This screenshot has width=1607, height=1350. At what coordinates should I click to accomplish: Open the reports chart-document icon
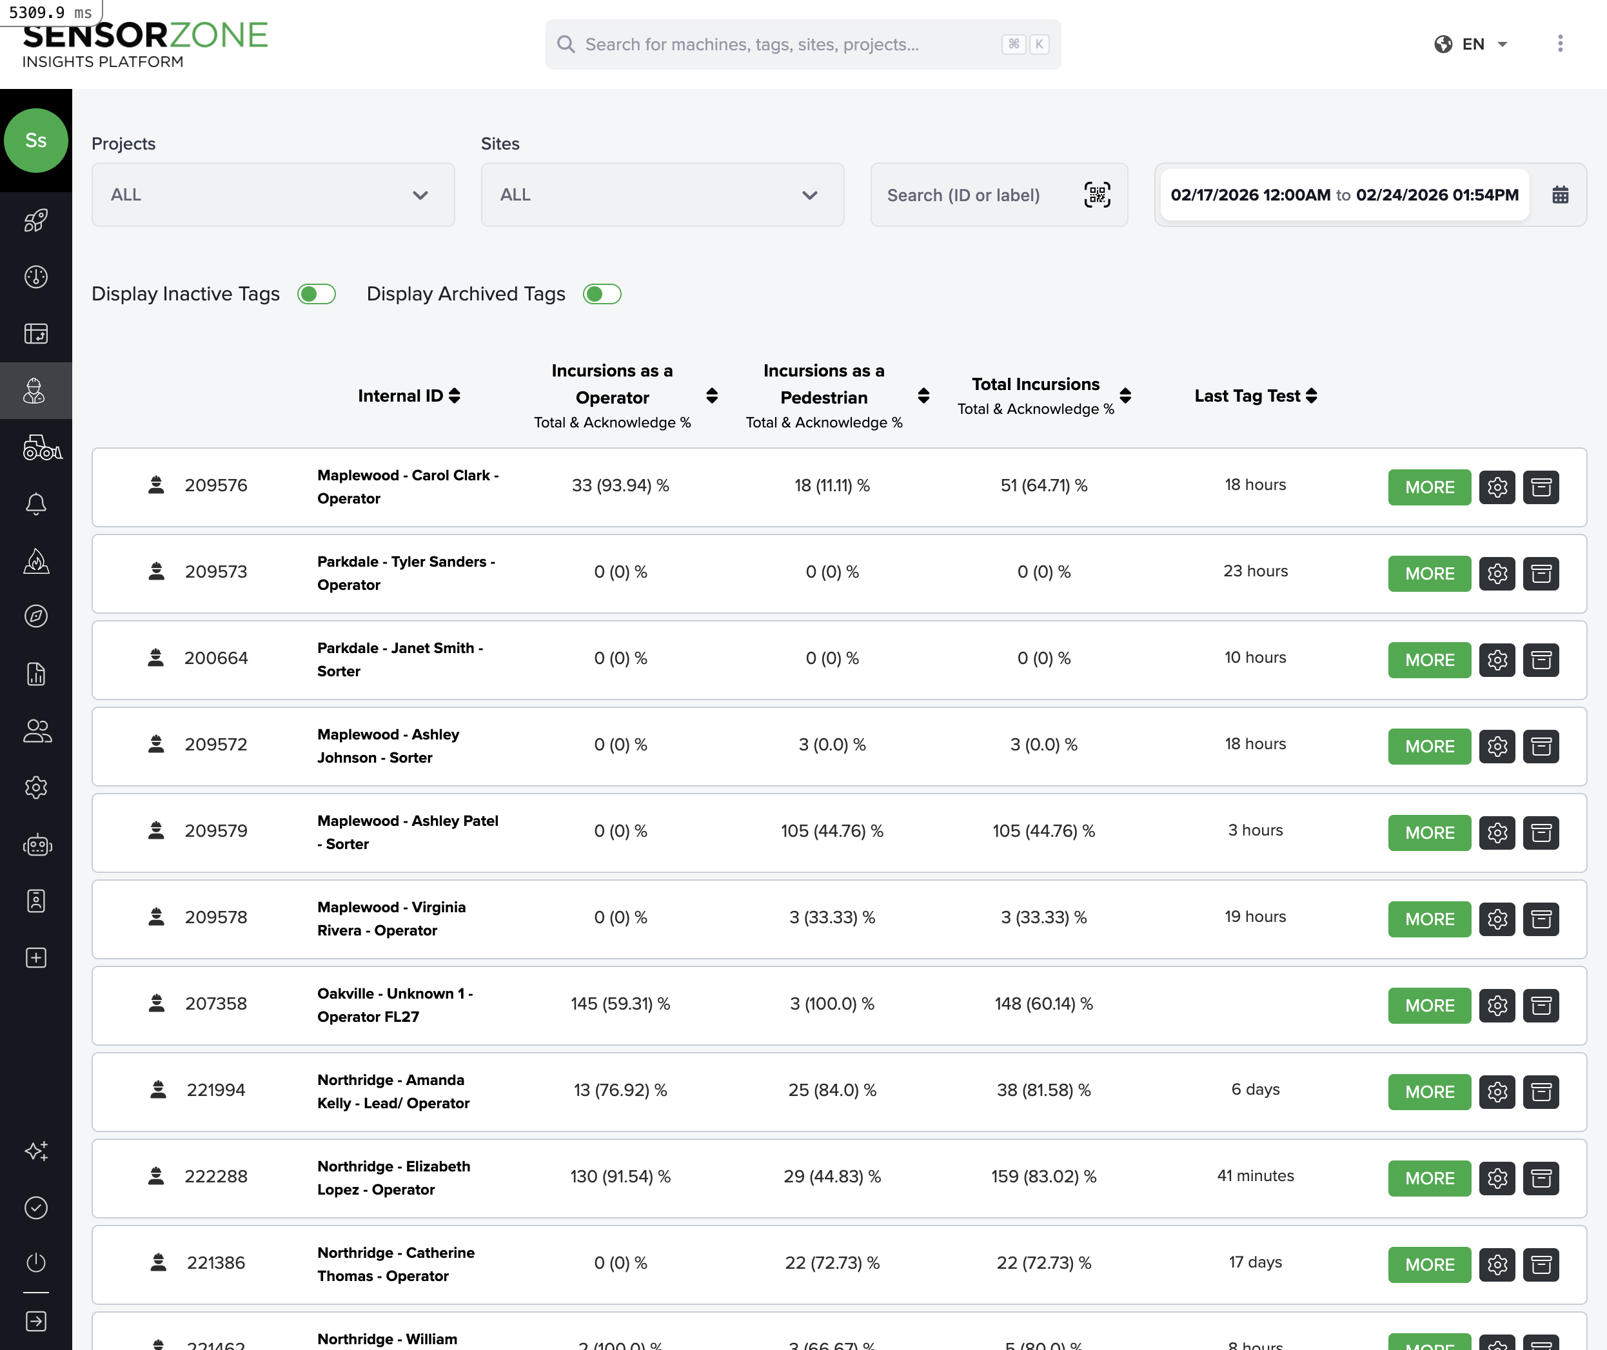click(x=36, y=674)
